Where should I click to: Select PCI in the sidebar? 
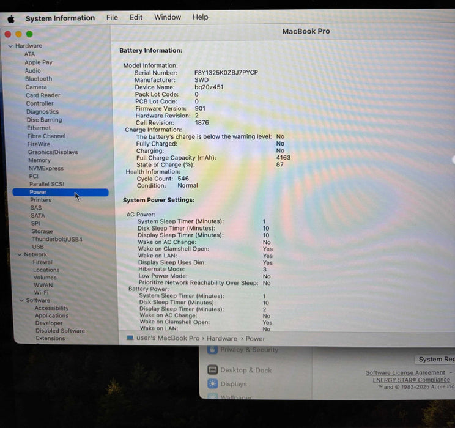34,176
